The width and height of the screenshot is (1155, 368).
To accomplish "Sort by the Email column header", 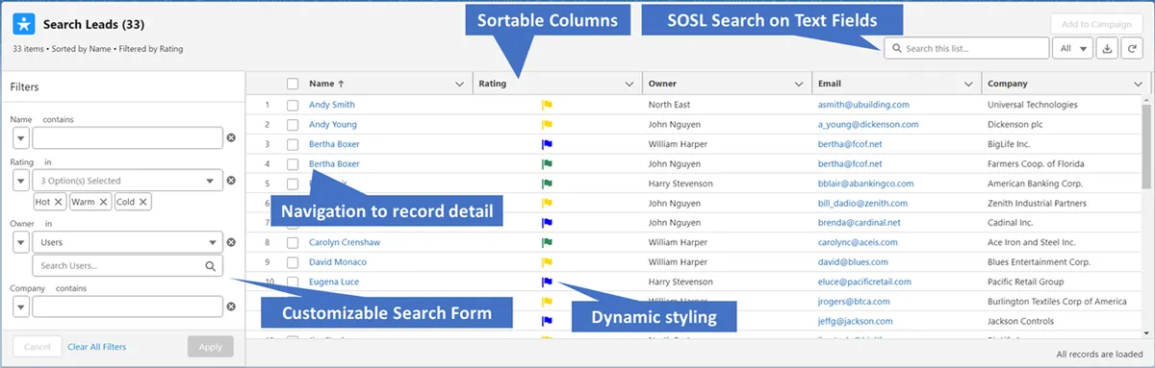I will [831, 85].
